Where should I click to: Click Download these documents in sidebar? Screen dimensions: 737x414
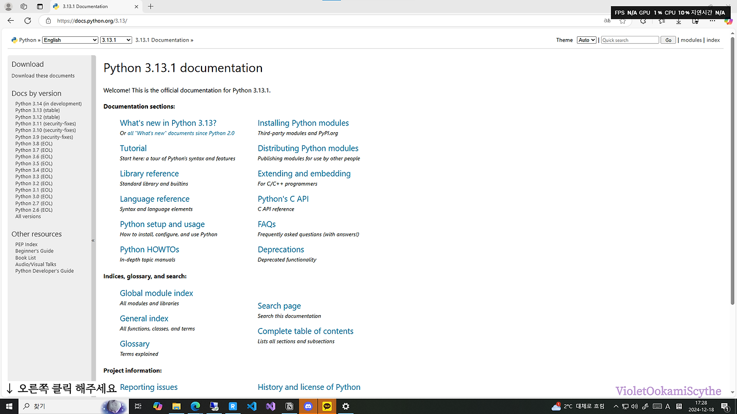(43, 76)
